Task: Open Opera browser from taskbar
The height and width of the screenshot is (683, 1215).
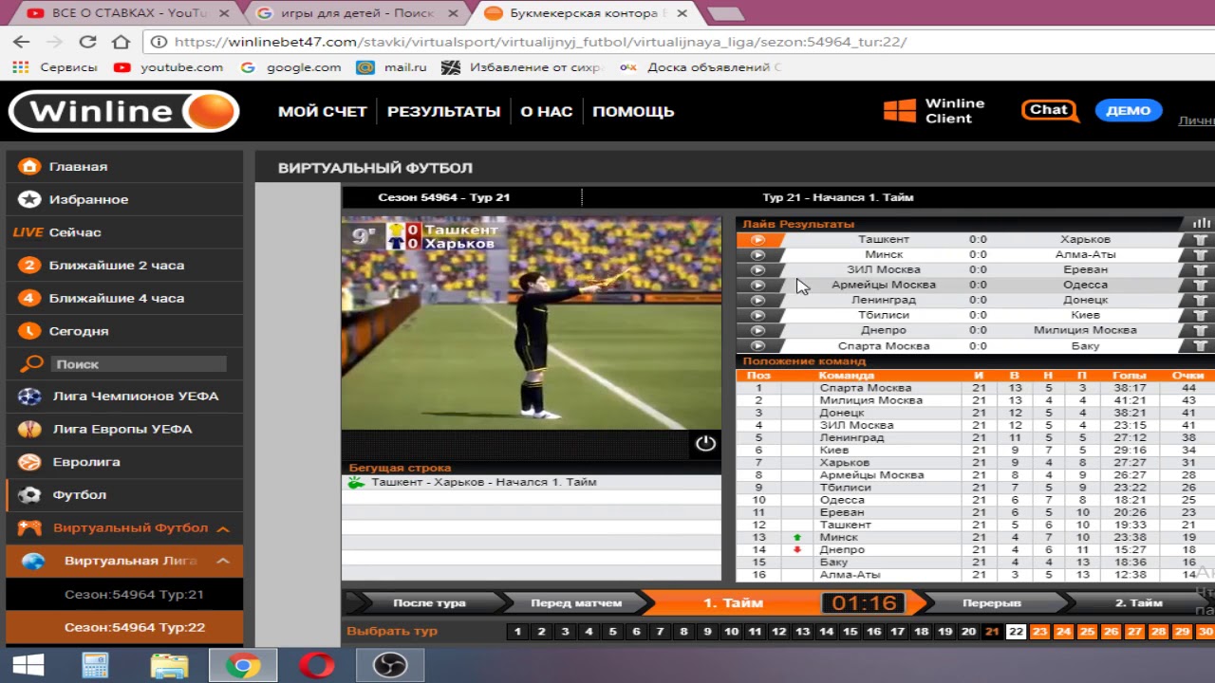Action: pos(316,667)
